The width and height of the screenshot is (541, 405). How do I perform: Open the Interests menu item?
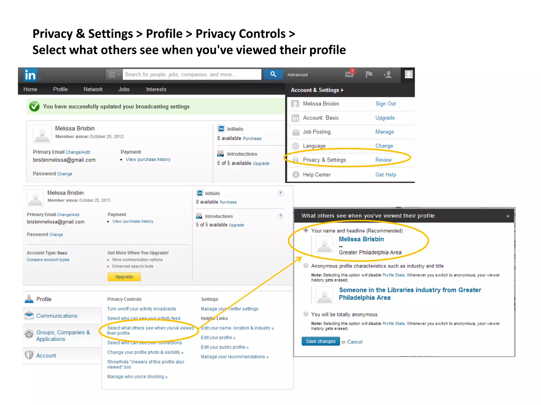click(x=156, y=89)
